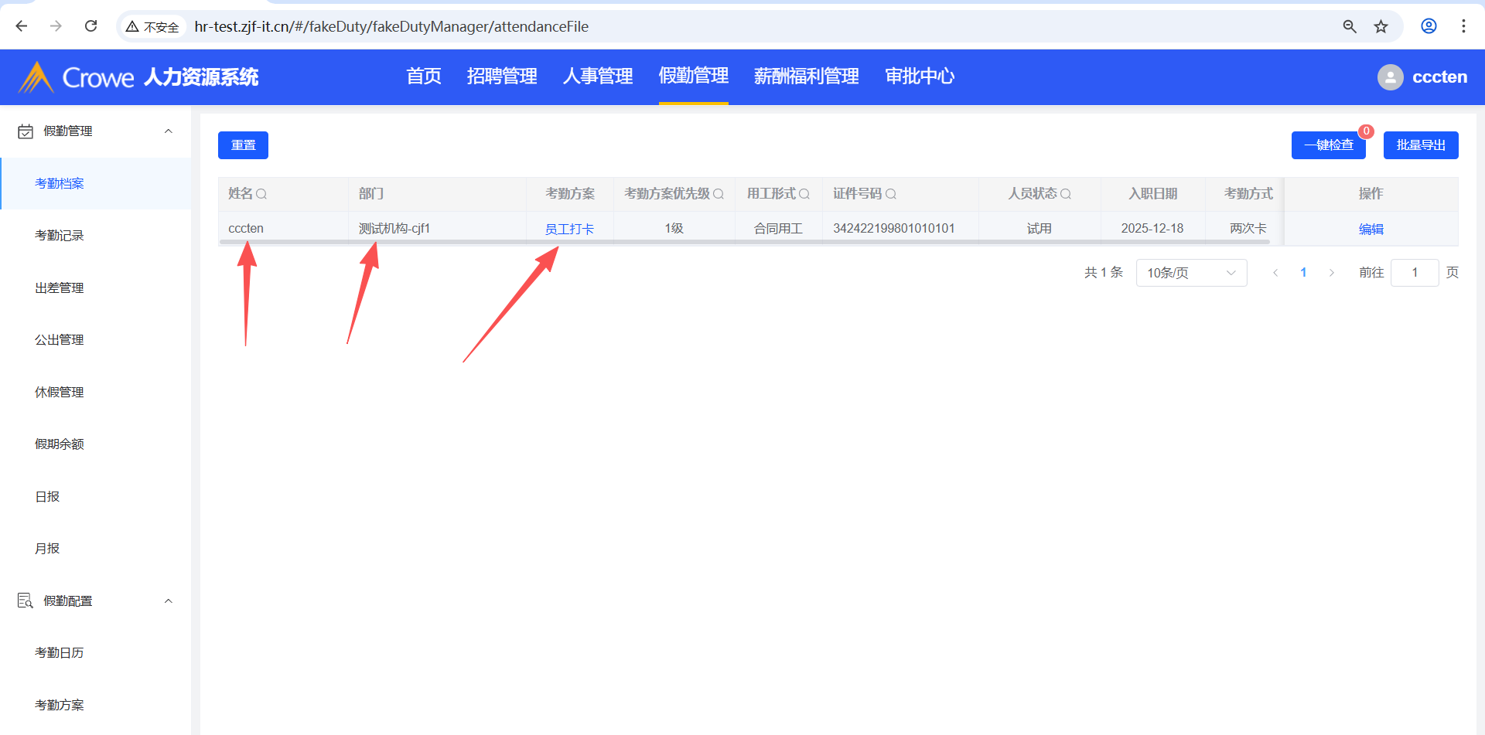Select 考勤记录 in the sidebar

96,236
